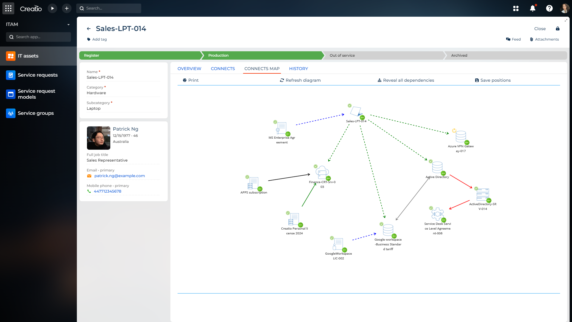The width and height of the screenshot is (572, 322).
Task: Select the Finance-CRT-Srv-003 node
Action: [x=322, y=172]
